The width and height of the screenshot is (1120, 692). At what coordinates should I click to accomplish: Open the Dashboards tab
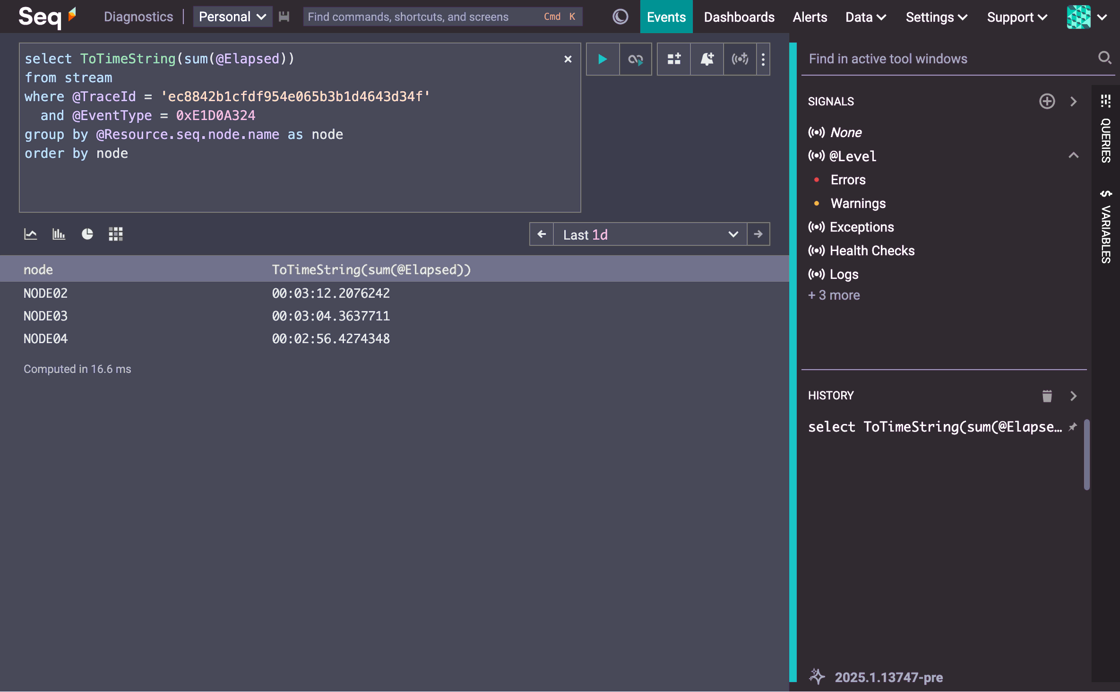pos(739,17)
